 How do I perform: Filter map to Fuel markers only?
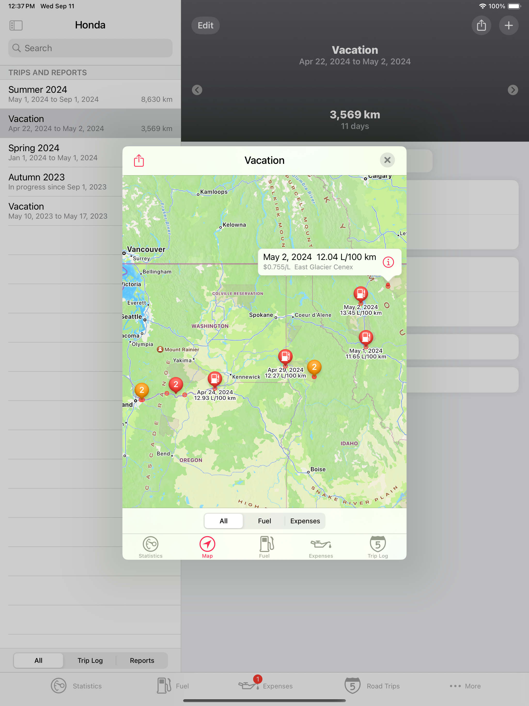click(264, 521)
